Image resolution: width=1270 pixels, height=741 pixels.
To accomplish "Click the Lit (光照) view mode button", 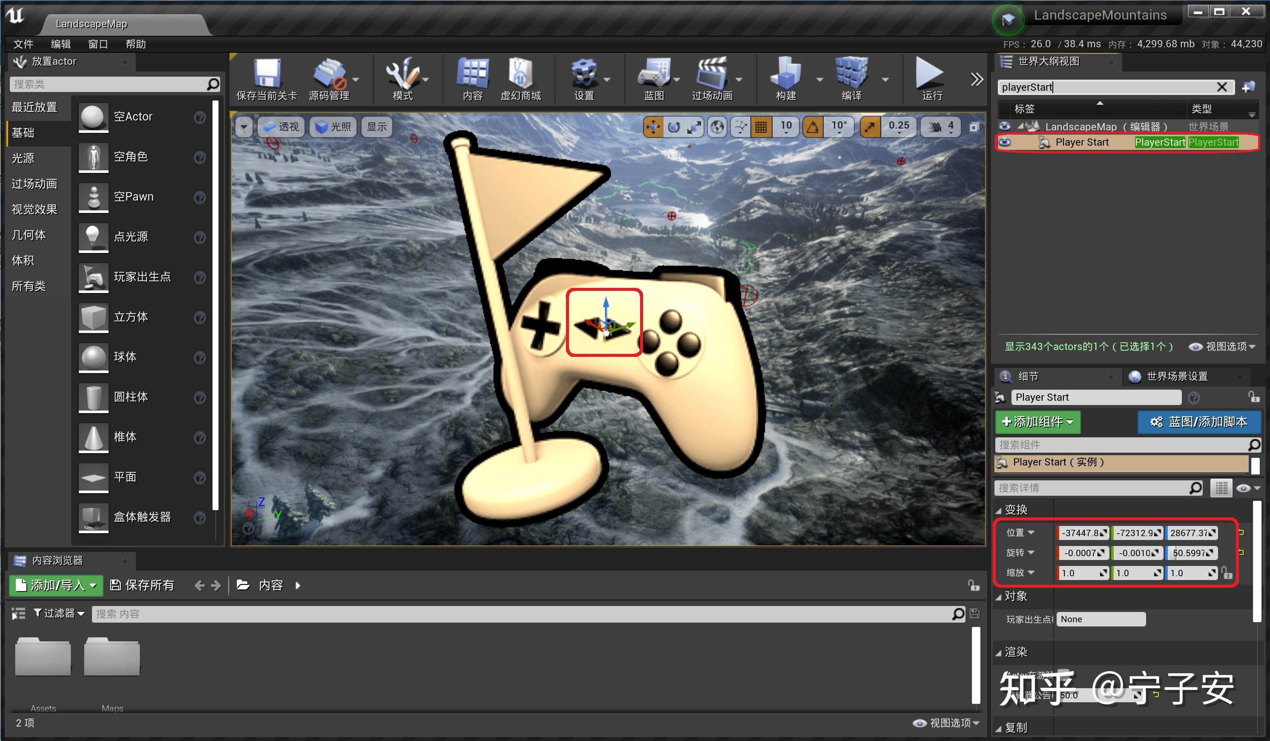I will coord(333,126).
